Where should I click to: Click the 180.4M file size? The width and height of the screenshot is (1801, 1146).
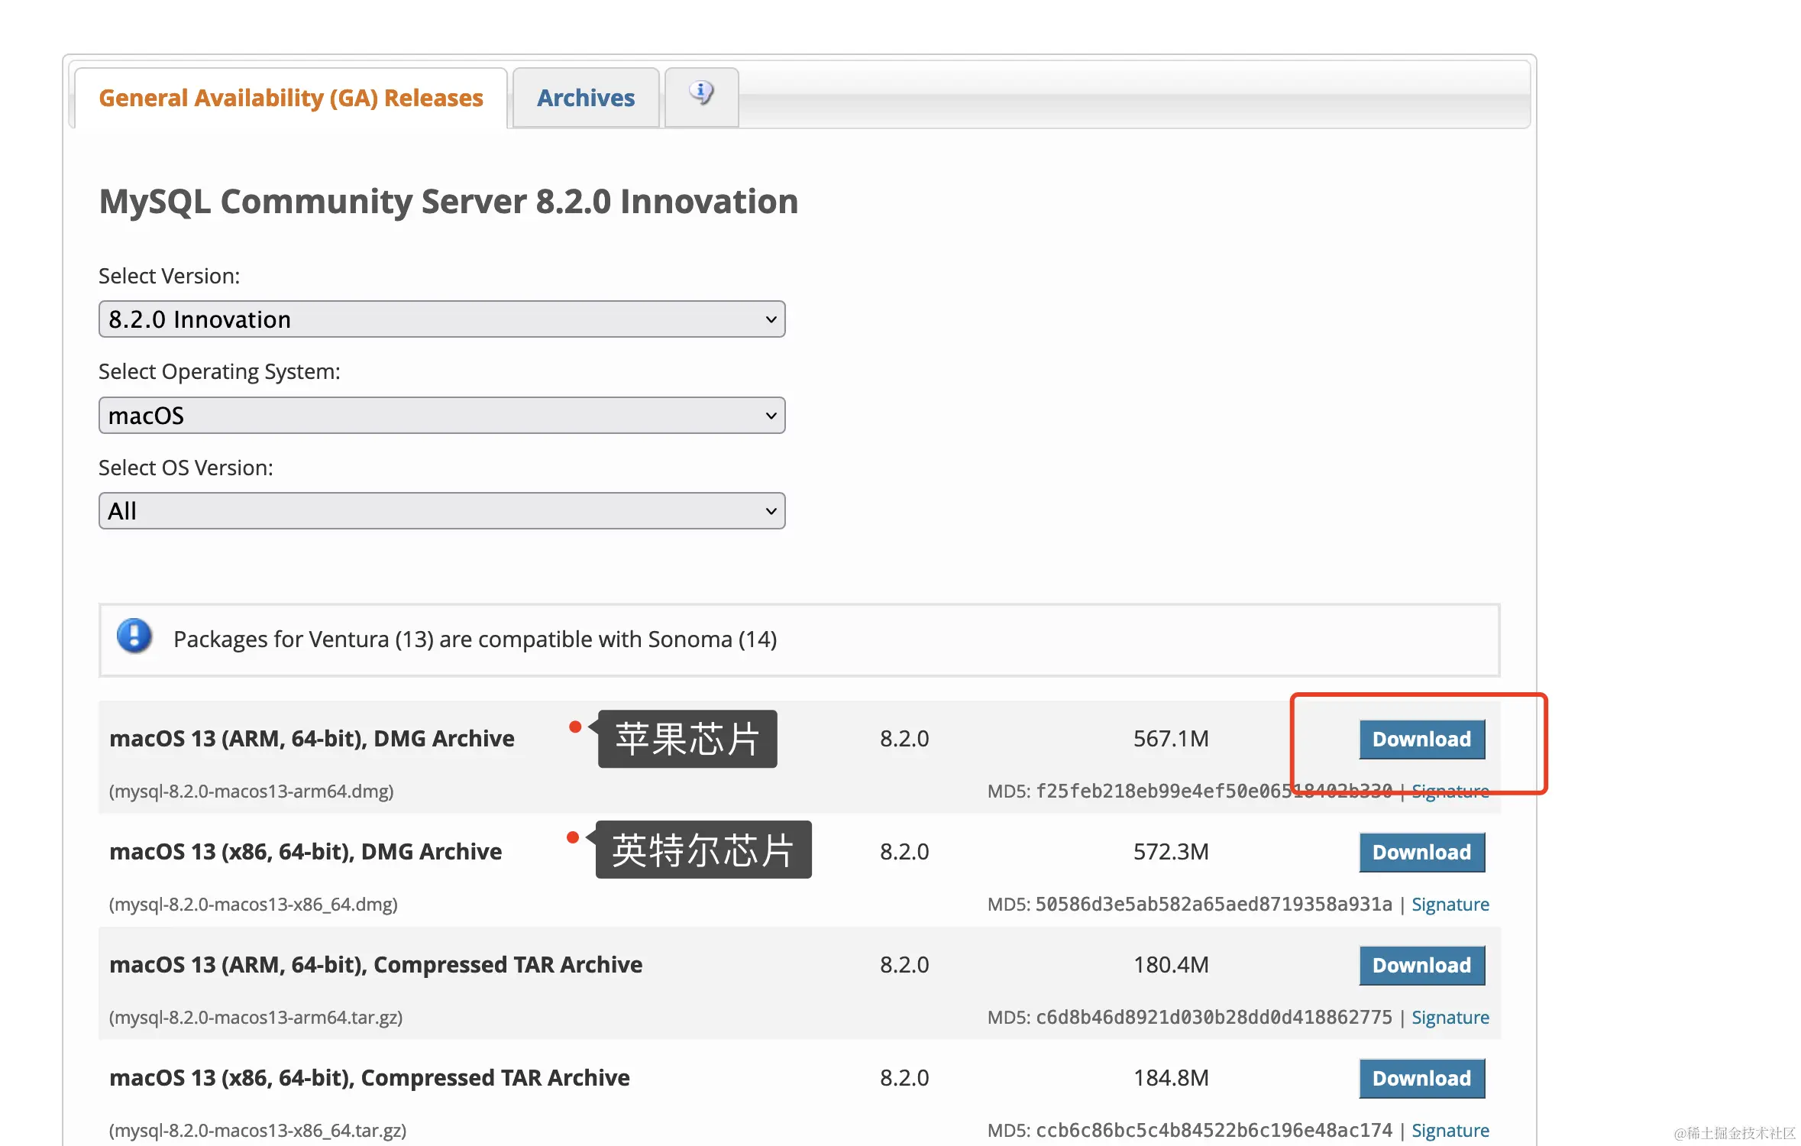click(1171, 965)
